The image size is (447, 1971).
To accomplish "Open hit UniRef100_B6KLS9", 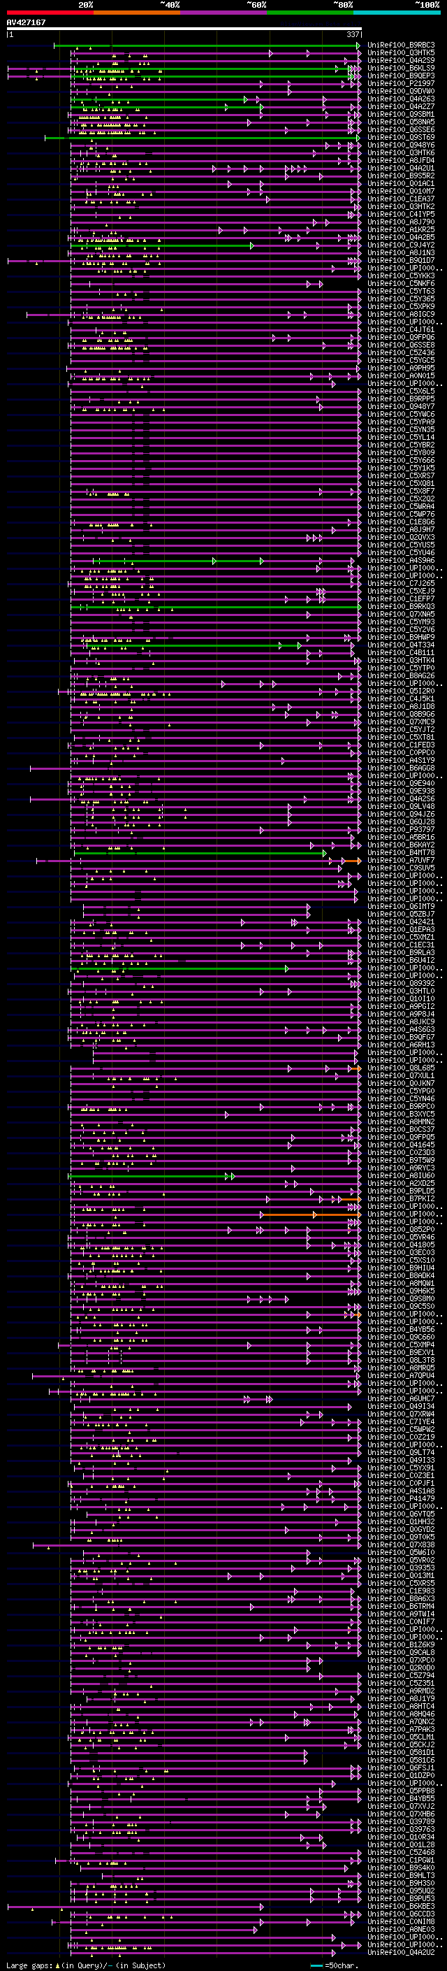I will point(401,68).
